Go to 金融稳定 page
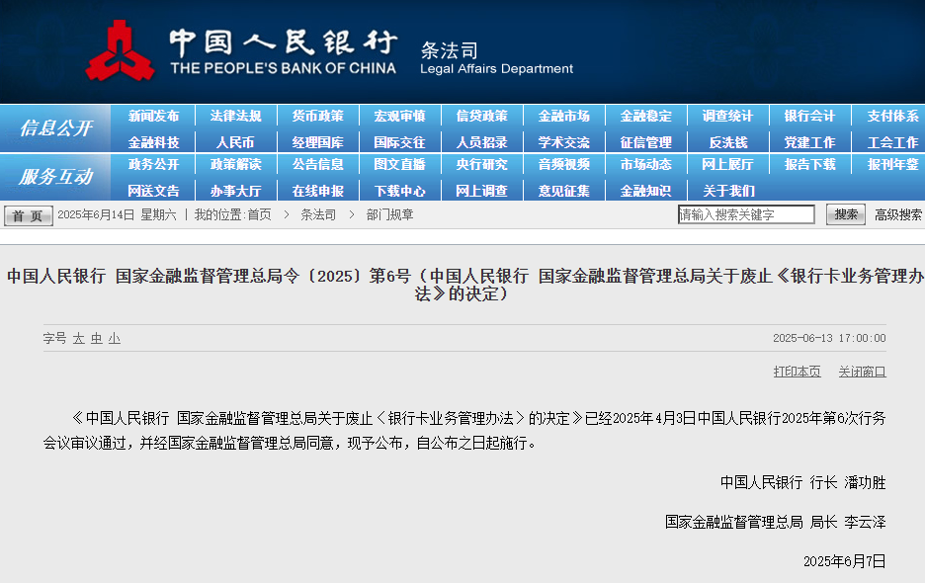The image size is (925, 583). click(x=645, y=117)
